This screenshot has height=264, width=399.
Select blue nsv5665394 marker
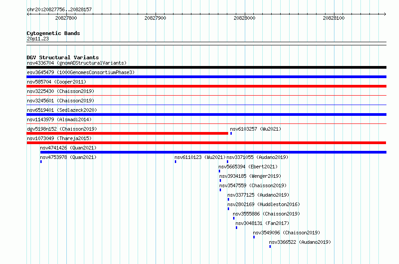(x=219, y=171)
